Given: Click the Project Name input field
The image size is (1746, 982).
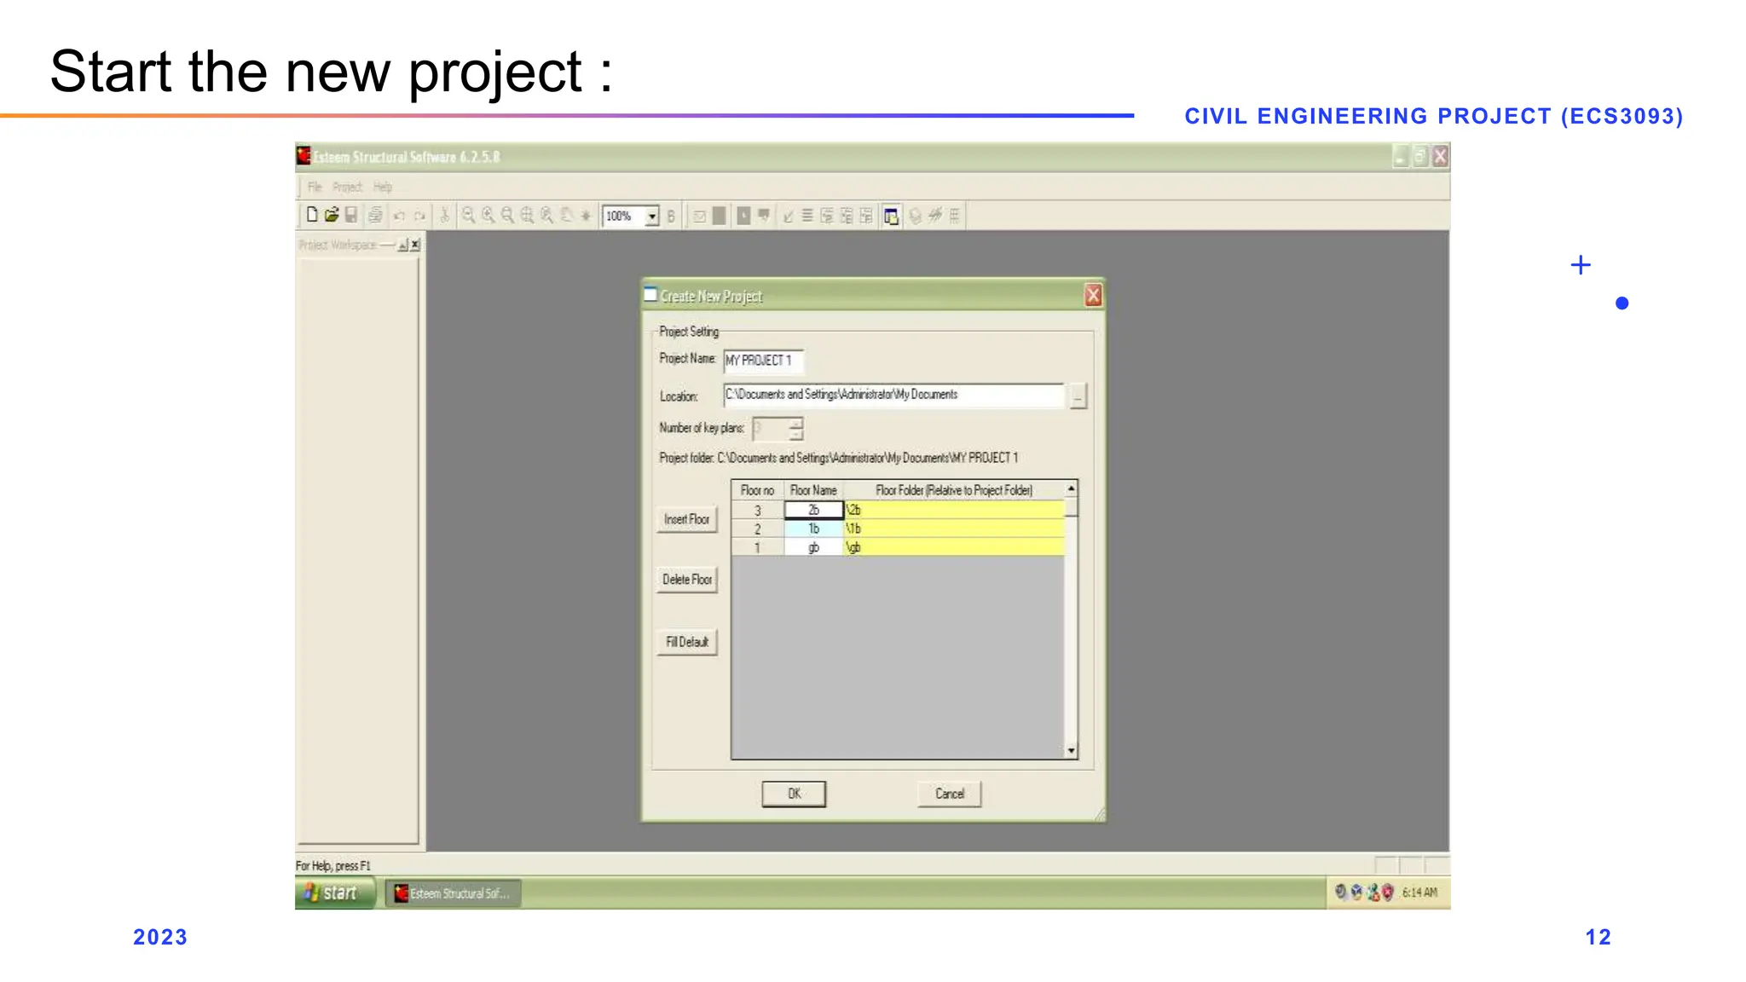Looking at the screenshot, I should click(x=763, y=361).
